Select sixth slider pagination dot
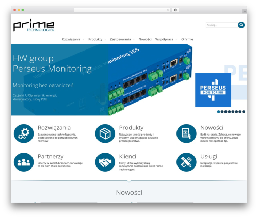Image resolution: width=258 pixels, height=218 pixels. point(236,112)
